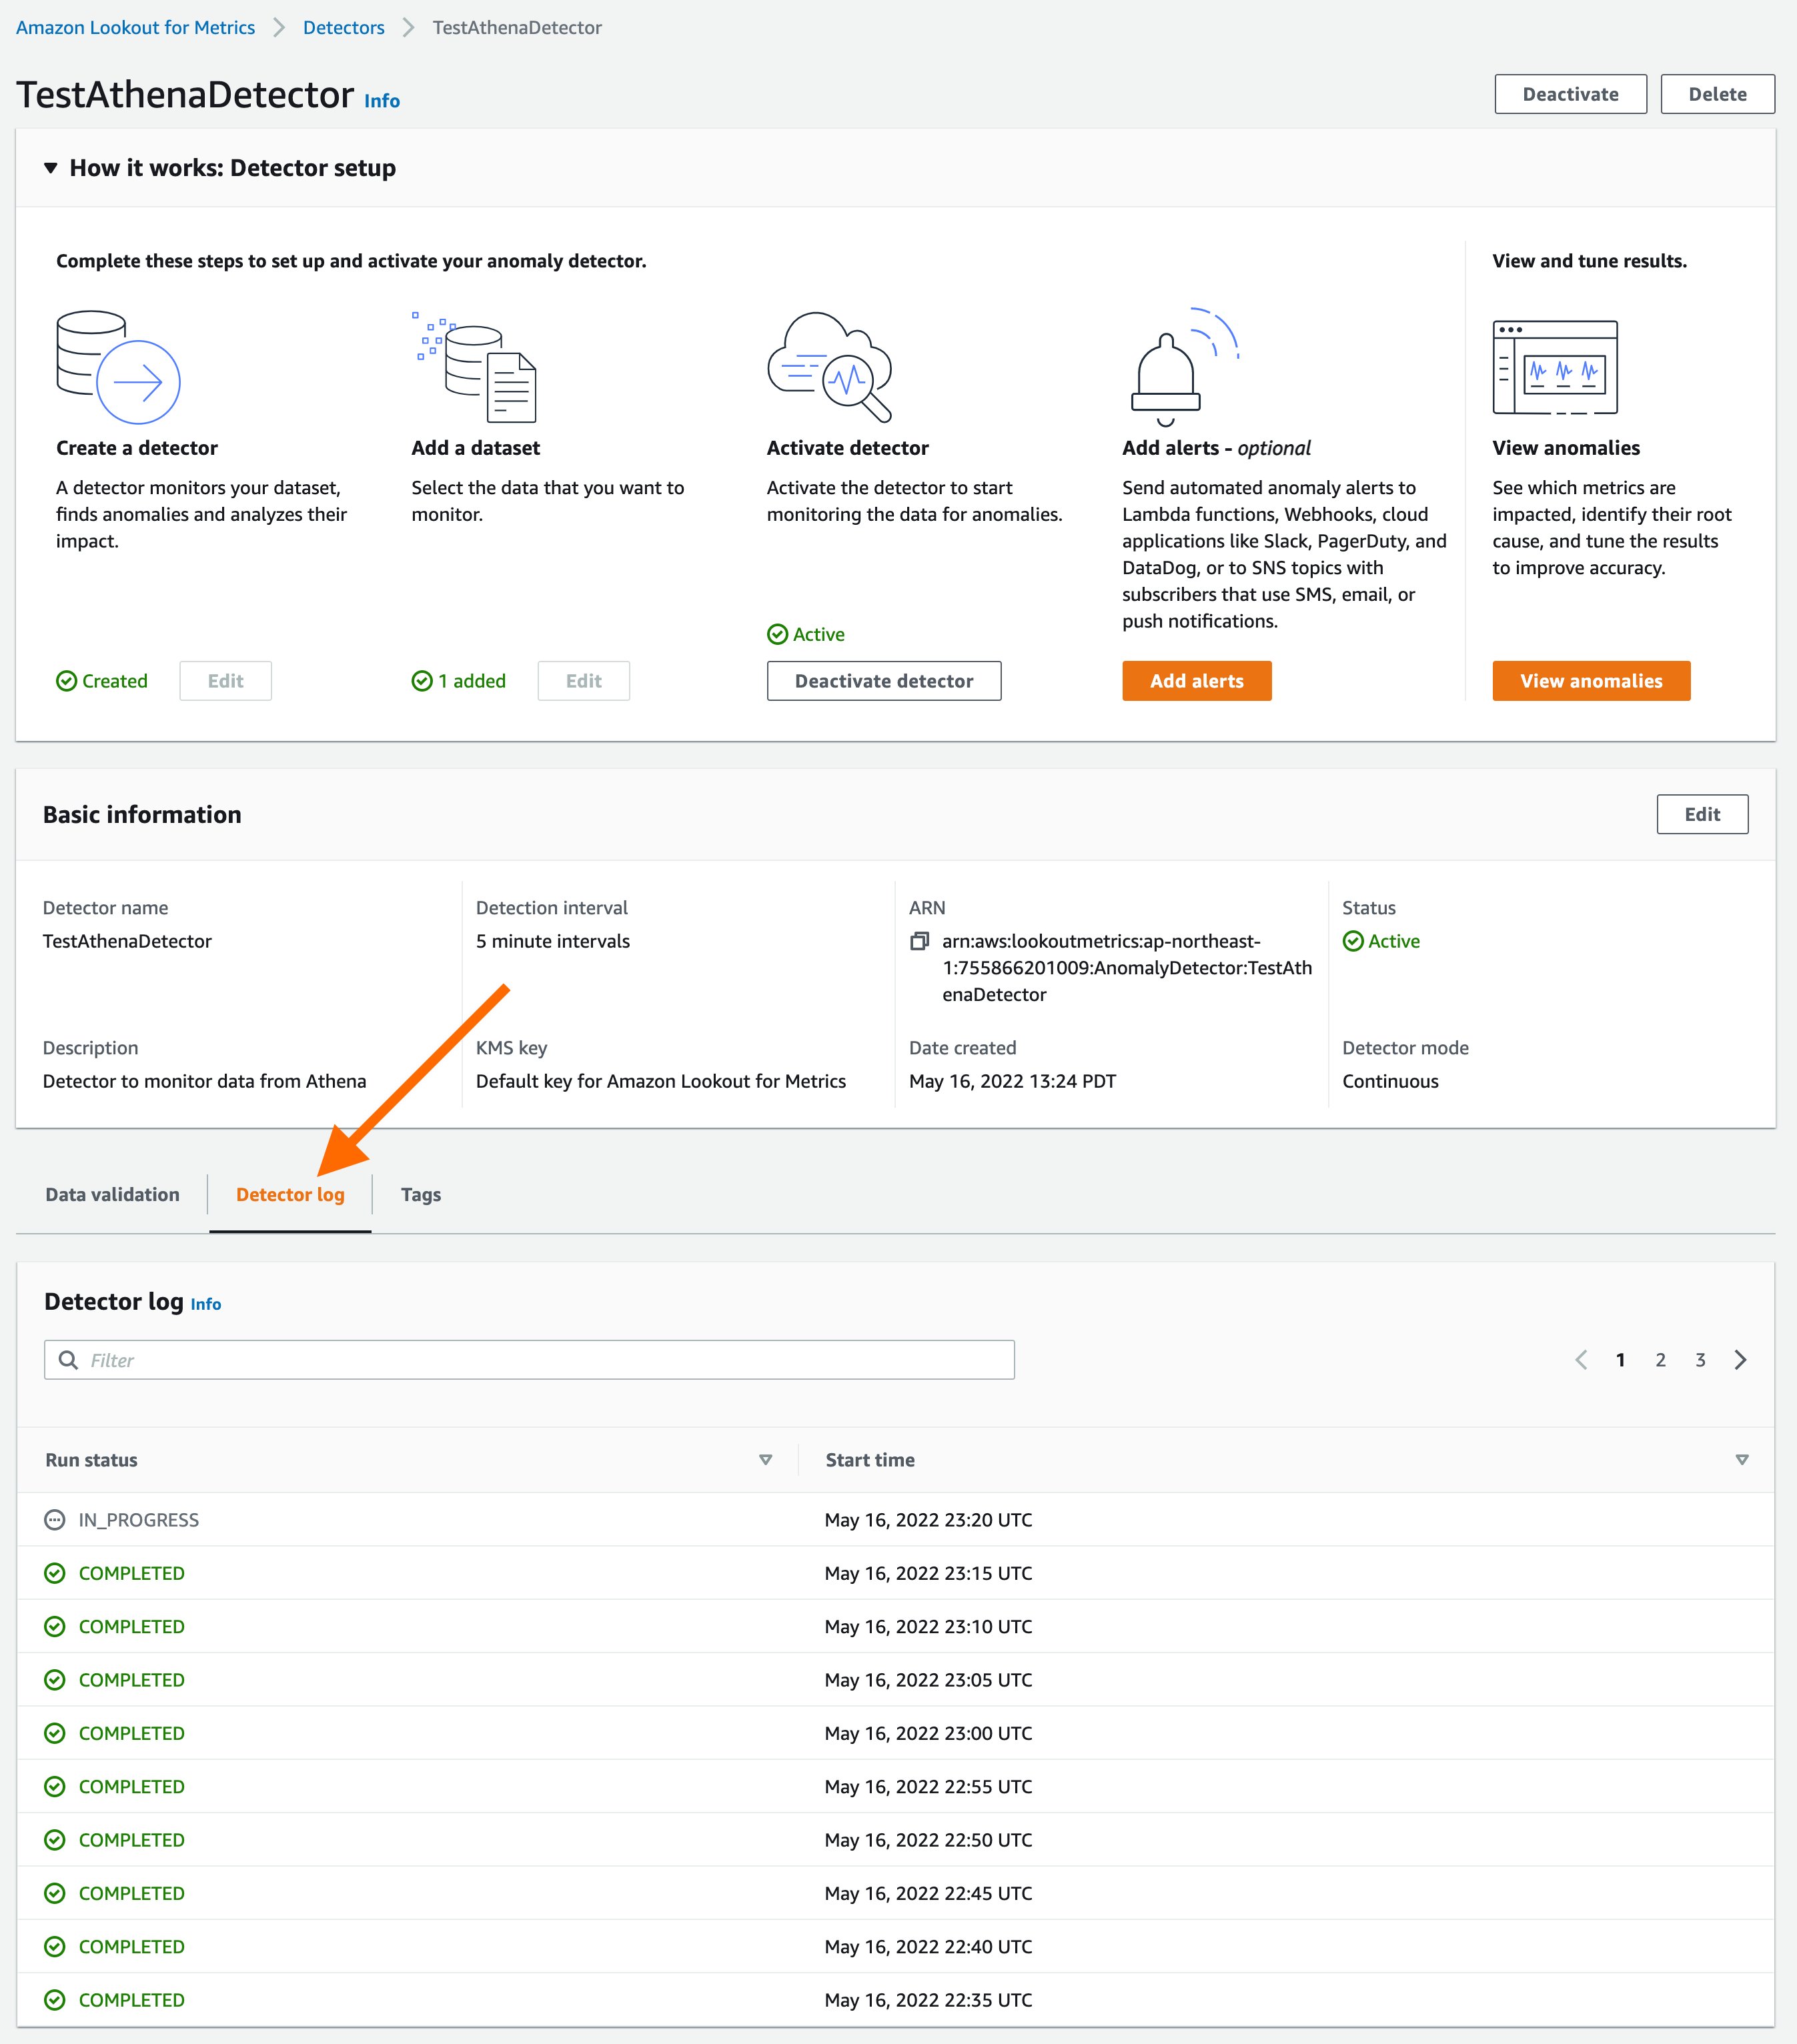Switch to the Data validation tab
Viewport: 1797px width, 2044px height.
coord(112,1195)
